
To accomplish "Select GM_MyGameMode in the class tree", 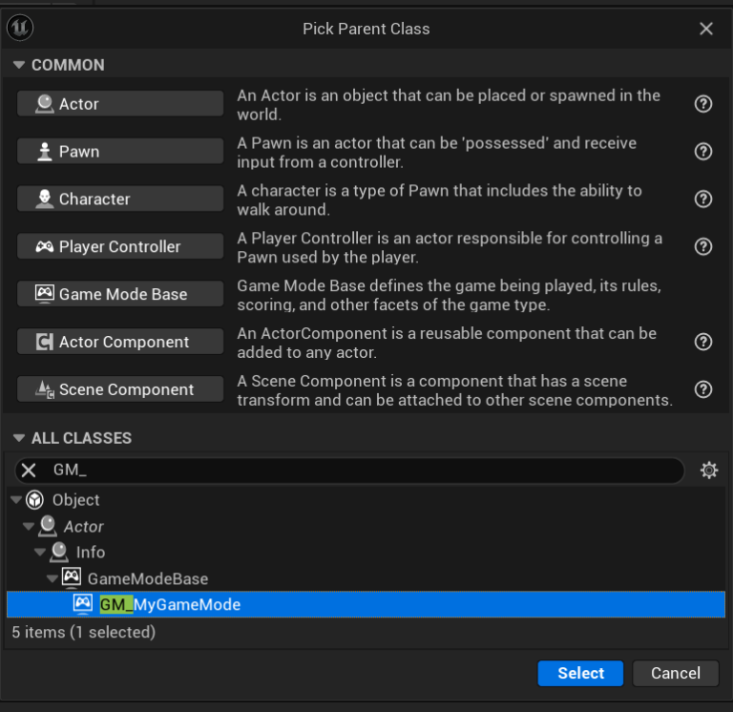I will [x=170, y=604].
